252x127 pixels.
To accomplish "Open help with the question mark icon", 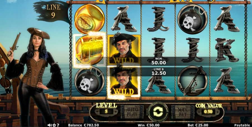I will coord(58,125).
